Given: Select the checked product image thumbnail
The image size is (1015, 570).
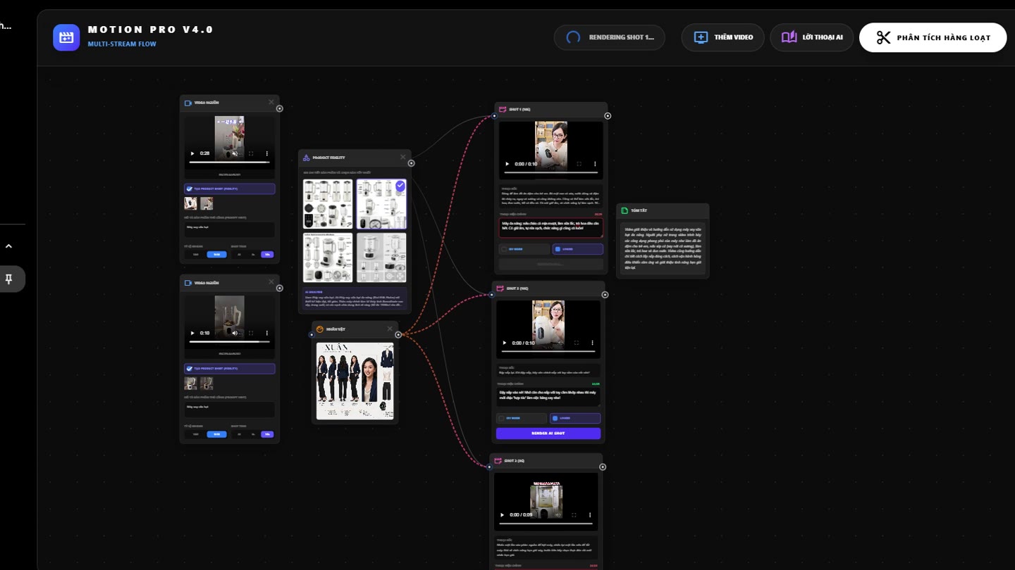Looking at the screenshot, I should click(381, 204).
